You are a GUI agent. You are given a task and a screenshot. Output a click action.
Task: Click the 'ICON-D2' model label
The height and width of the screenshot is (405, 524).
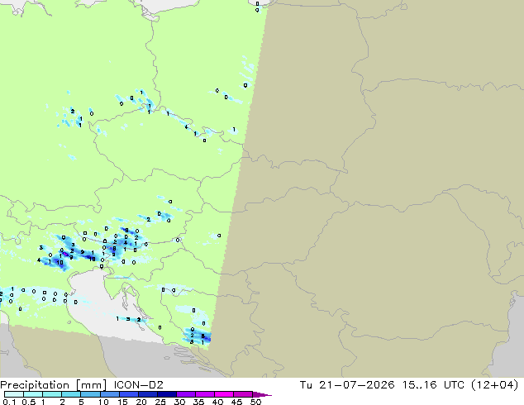point(138,385)
